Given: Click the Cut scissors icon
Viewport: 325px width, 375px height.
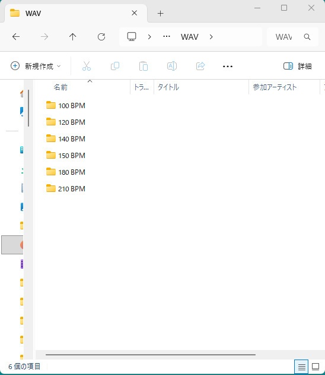Looking at the screenshot, I should point(87,66).
